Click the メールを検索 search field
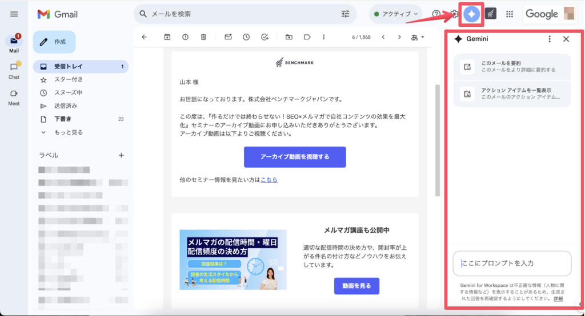The height and width of the screenshot is (316, 585). (x=245, y=14)
